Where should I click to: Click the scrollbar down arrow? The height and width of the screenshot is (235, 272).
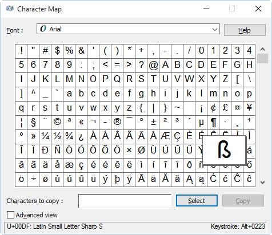[262, 183]
